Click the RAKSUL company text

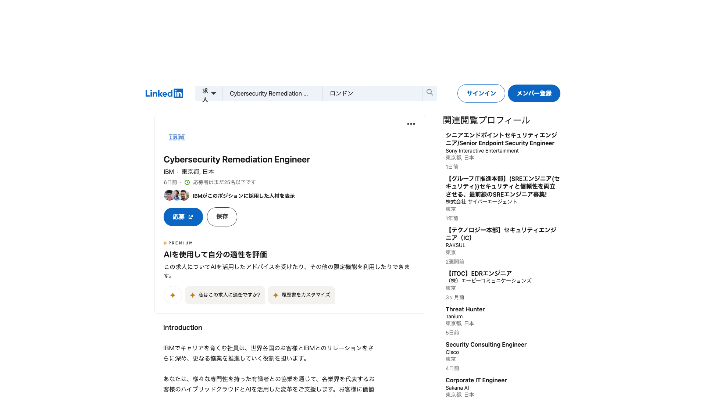456,245
